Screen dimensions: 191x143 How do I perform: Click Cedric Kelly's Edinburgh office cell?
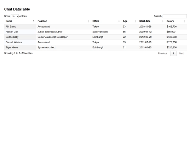point(106,37)
